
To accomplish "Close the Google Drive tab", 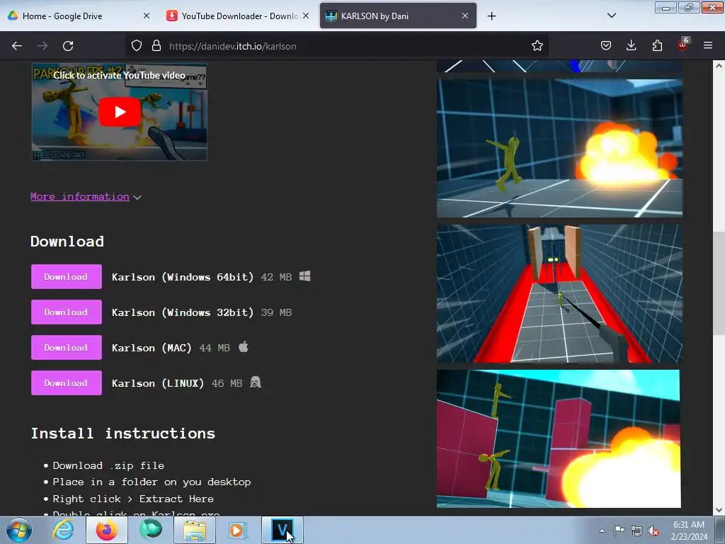I will click(x=146, y=16).
